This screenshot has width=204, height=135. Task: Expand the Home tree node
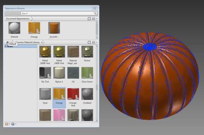coord(5,46)
